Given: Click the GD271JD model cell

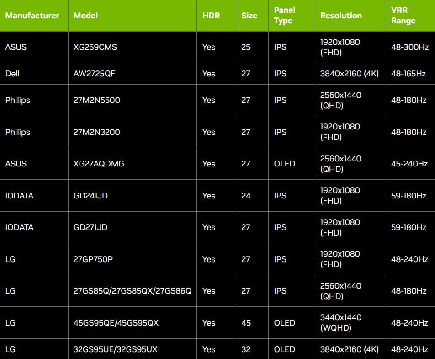Looking at the screenshot, I should pos(90,227).
